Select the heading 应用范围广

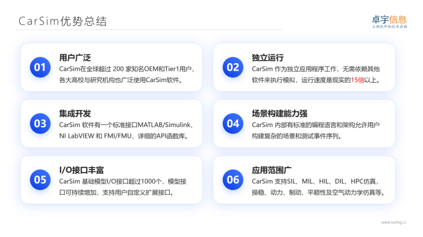tap(271, 170)
